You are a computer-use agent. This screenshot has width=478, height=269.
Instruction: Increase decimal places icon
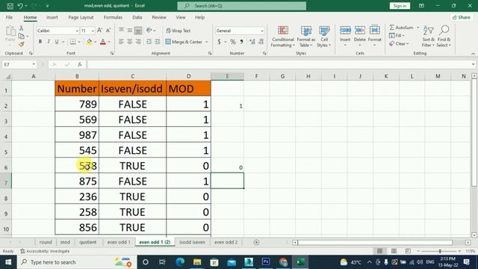tap(252, 42)
